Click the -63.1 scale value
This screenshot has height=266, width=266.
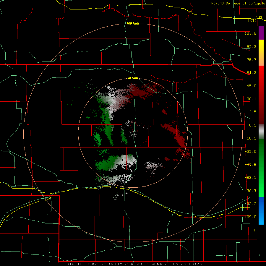250,178
